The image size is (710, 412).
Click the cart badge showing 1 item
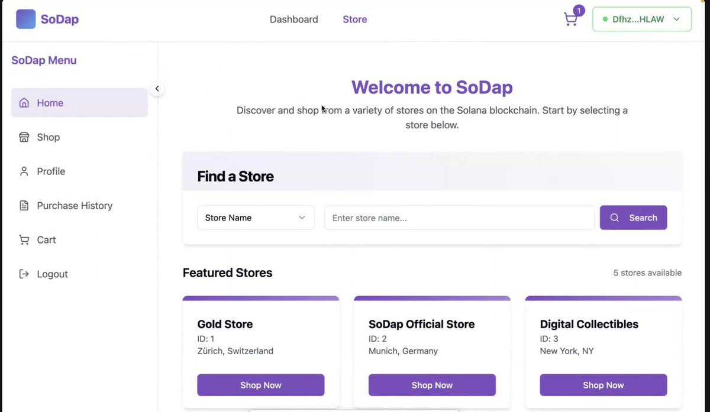tap(579, 10)
